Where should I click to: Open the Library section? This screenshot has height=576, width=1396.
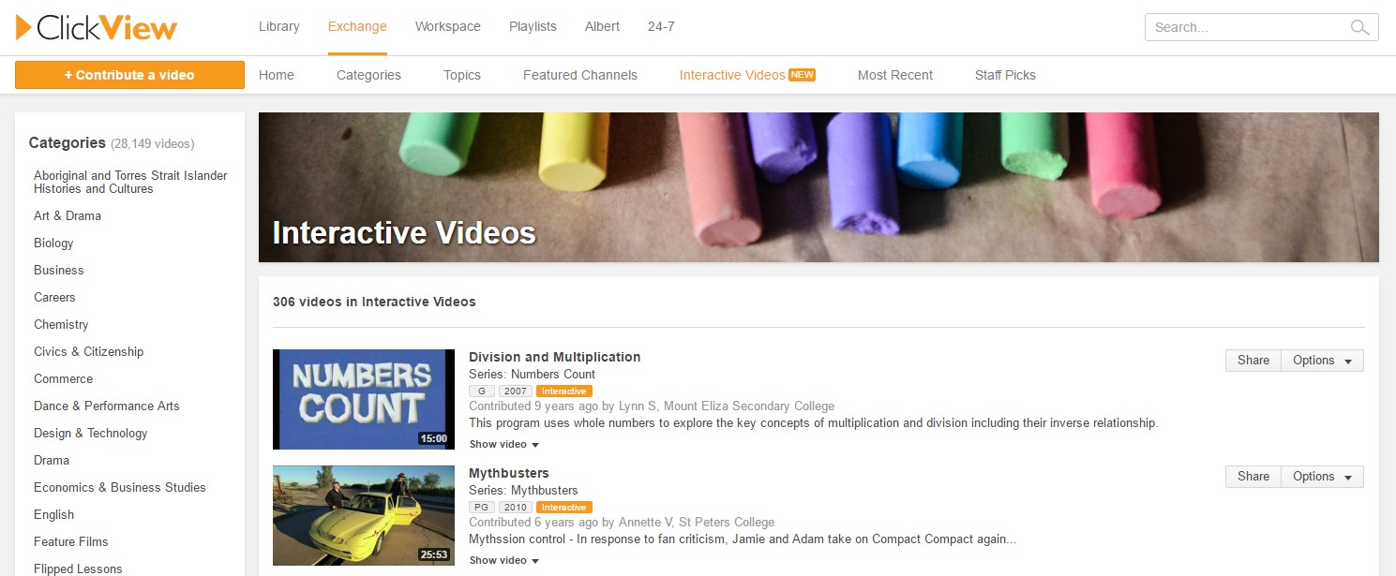pyautogui.click(x=278, y=27)
